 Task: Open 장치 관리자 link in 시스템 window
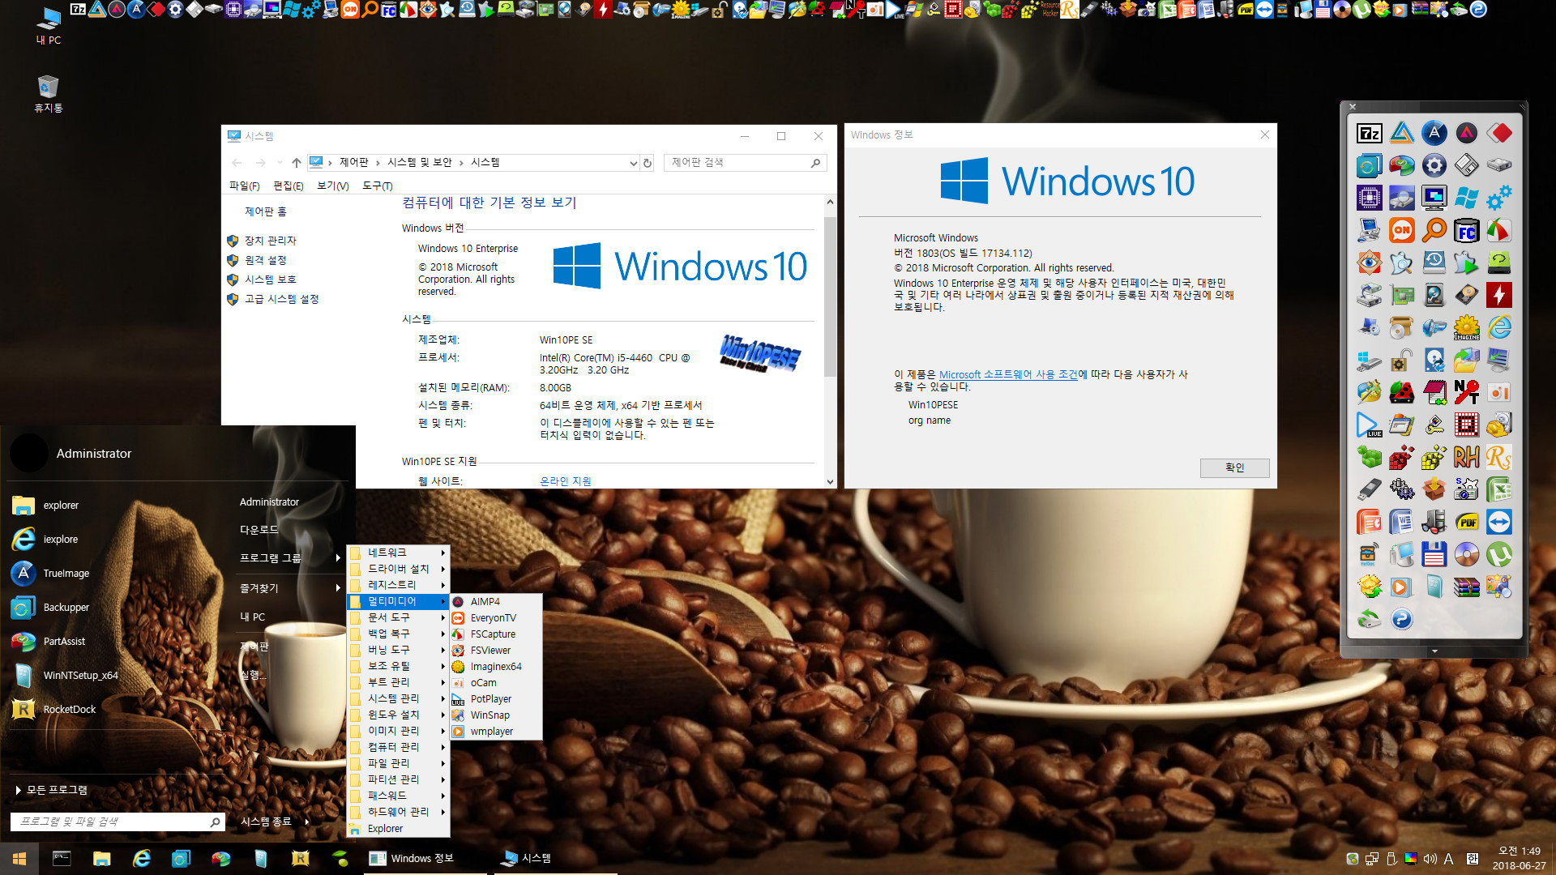[x=271, y=241]
